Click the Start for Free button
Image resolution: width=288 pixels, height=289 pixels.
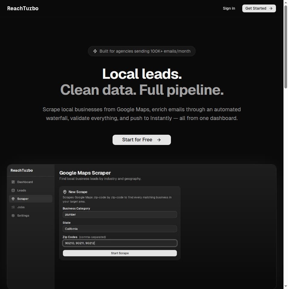pyautogui.click(x=141, y=140)
